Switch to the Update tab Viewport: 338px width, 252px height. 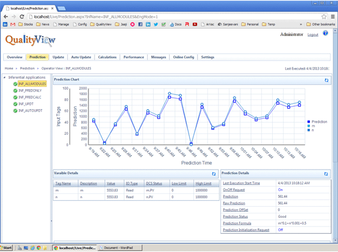pos(59,57)
